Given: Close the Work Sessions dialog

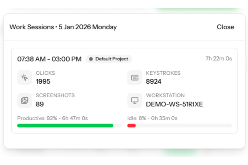Looking at the screenshot, I should point(225,27).
